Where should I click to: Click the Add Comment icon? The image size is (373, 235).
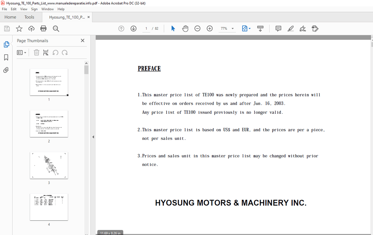pos(278,28)
